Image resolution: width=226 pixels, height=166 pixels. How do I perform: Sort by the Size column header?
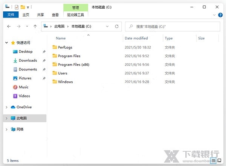201,38
